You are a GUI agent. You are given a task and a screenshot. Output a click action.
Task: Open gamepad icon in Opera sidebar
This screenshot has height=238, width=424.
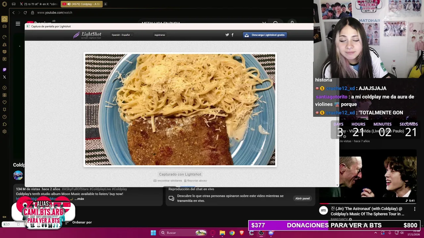pos(4,26)
